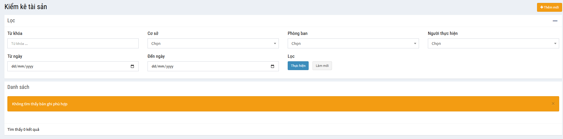Focus the Từ khóa search field

(x=73, y=43)
